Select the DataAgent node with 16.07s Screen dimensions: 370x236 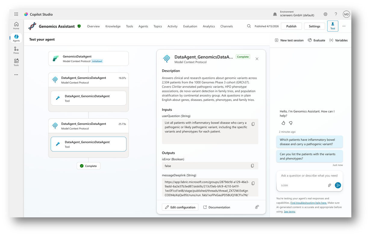(x=89, y=80)
